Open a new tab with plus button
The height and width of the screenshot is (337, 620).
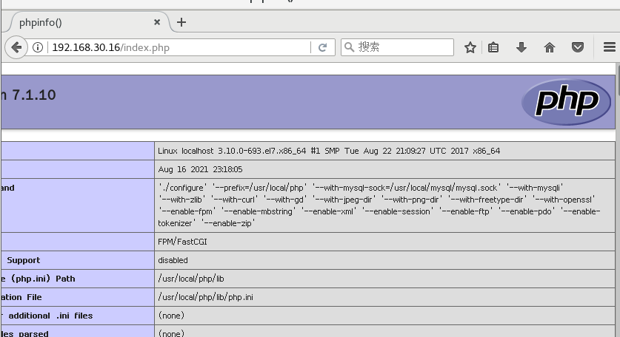(x=181, y=22)
